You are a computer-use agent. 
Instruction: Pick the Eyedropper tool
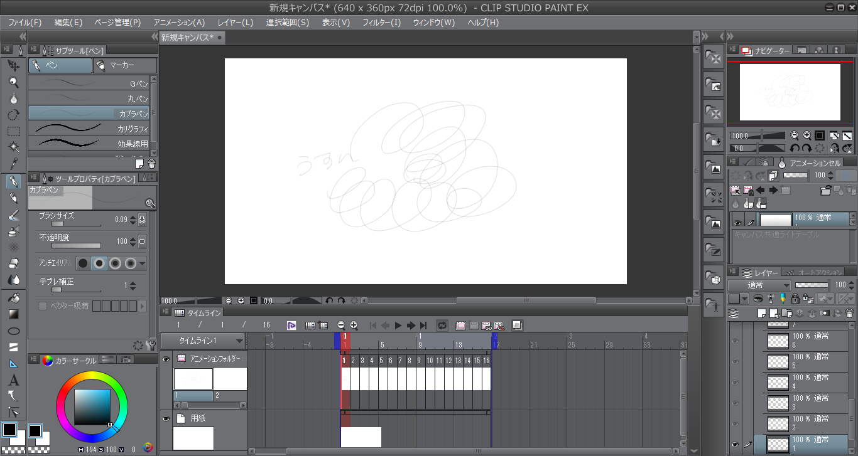(x=13, y=164)
